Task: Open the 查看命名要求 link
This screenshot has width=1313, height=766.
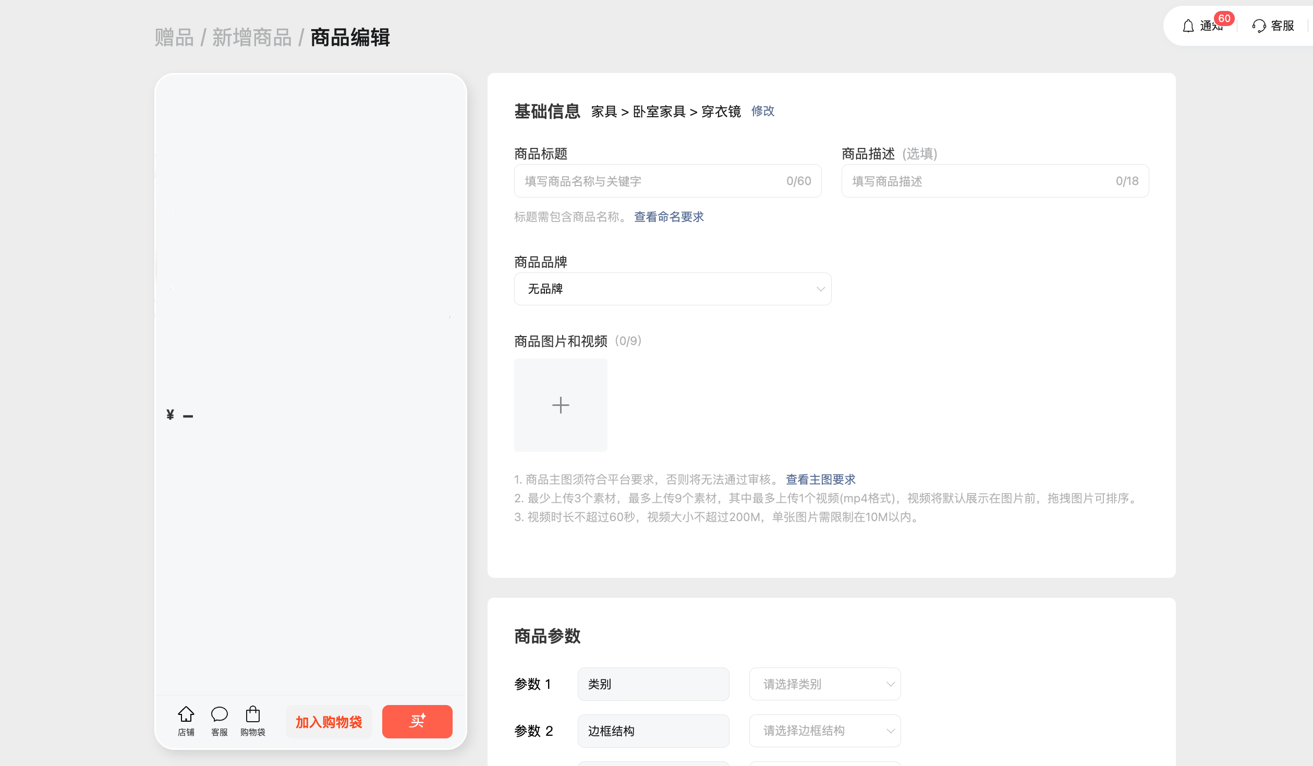Action: click(x=668, y=217)
